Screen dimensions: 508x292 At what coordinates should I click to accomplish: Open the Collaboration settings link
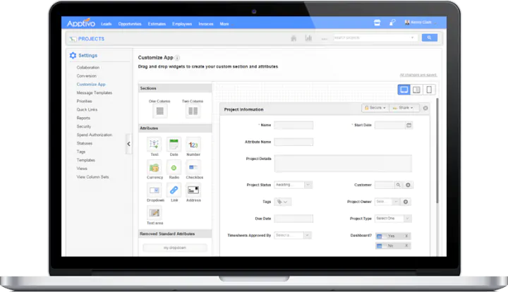pos(88,68)
